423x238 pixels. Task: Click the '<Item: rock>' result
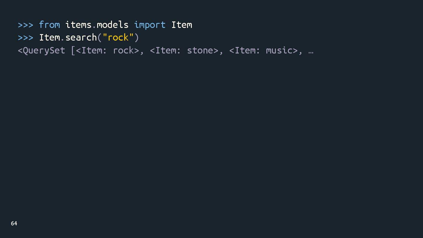[108, 51]
